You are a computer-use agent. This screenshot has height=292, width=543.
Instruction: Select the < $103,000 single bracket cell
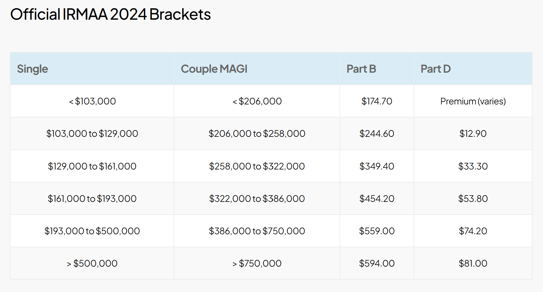pyautogui.click(x=92, y=101)
